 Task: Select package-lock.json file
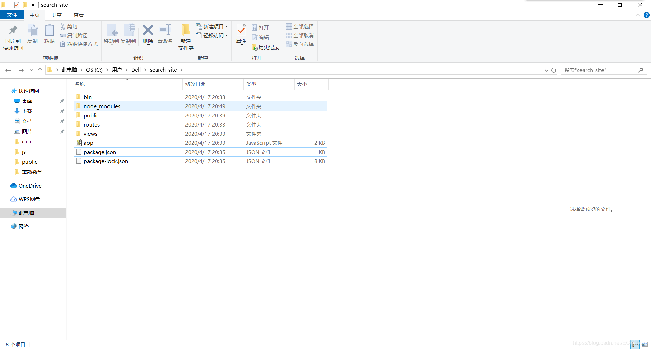pyautogui.click(x=200, y=161)
